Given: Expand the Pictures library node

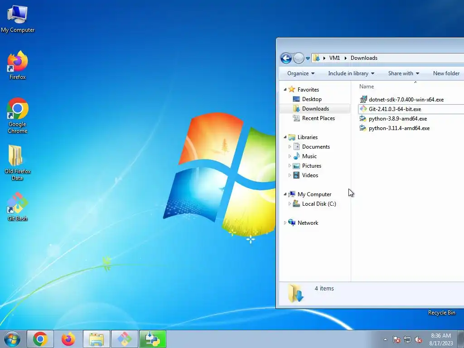Looking at the screenshot, I should pos(290,165).
